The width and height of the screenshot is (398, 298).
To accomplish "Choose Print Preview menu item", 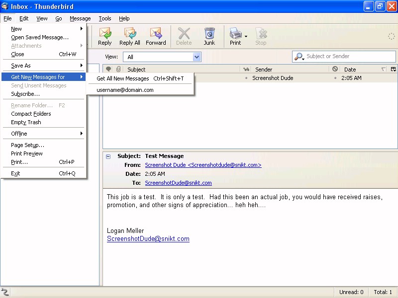I will 44,153.
